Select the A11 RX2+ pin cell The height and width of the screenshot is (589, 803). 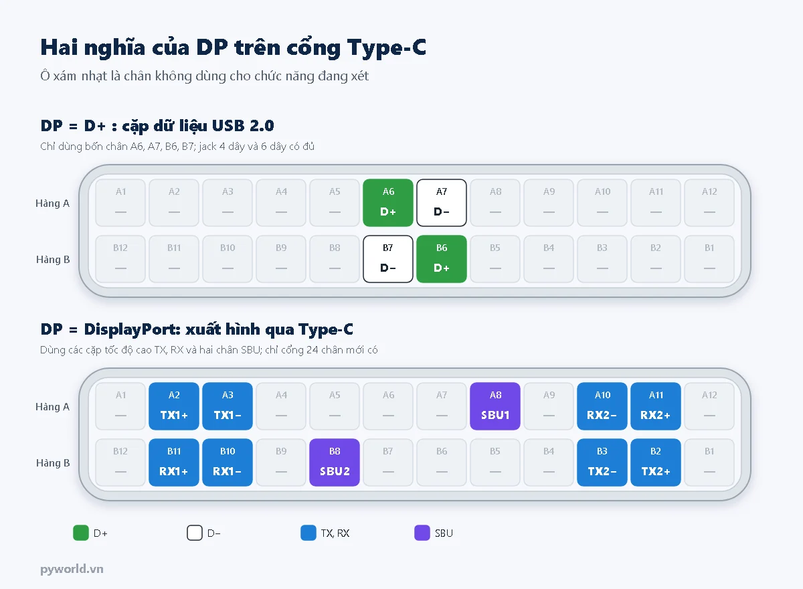coord(656,406)
